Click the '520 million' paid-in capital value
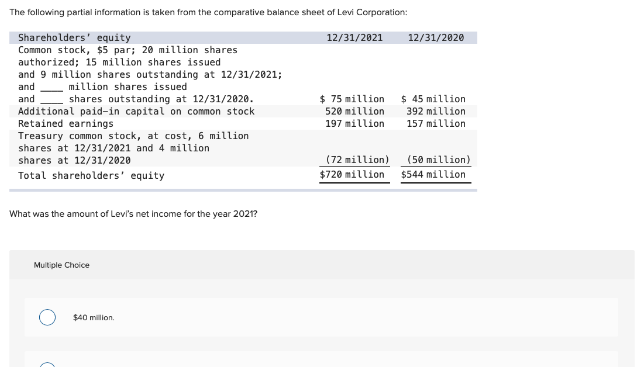The width and height of the screenshot is (644, 367). pyautogui.click(x=355, y=112)
